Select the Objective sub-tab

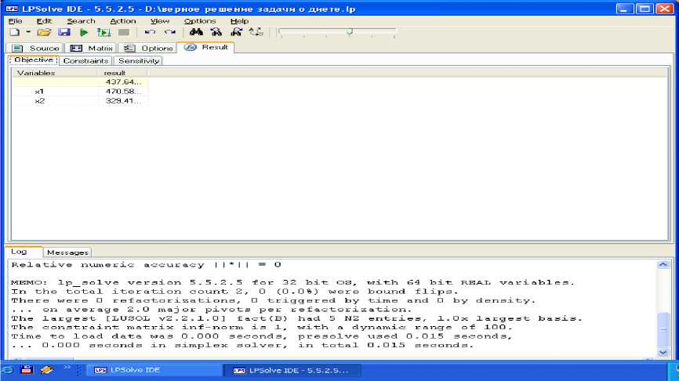pos(34,60)
